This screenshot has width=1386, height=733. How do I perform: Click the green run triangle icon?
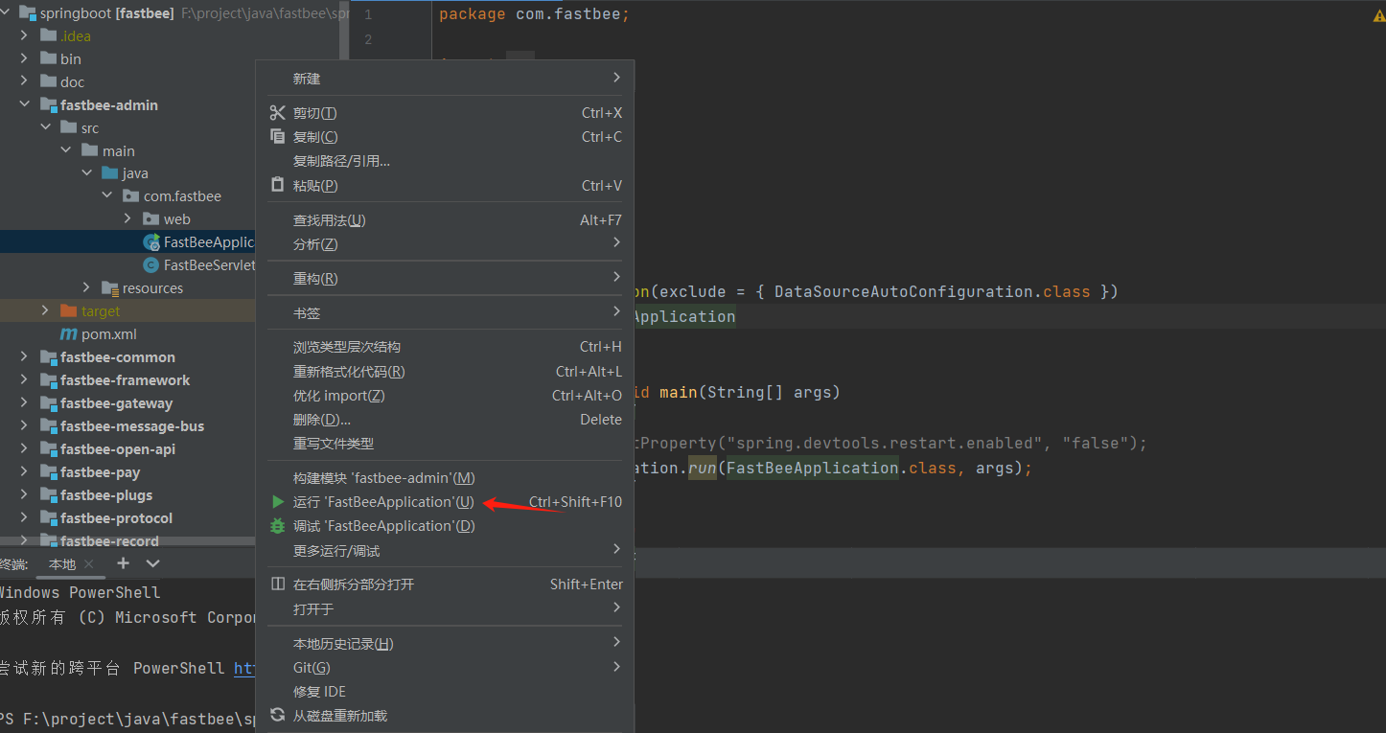point(278,502)
